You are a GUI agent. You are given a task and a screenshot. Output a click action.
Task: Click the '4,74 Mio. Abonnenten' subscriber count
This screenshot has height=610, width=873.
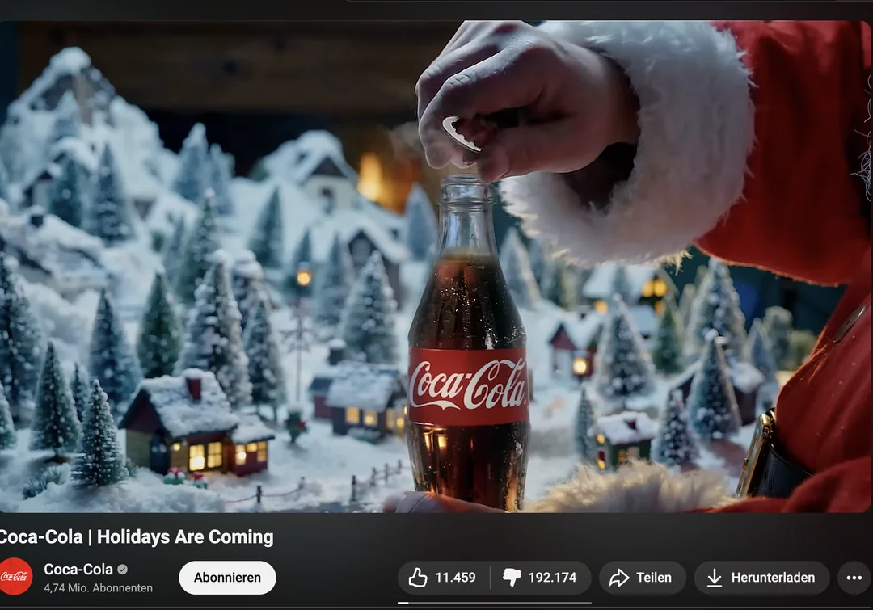(x=98, y=588)
